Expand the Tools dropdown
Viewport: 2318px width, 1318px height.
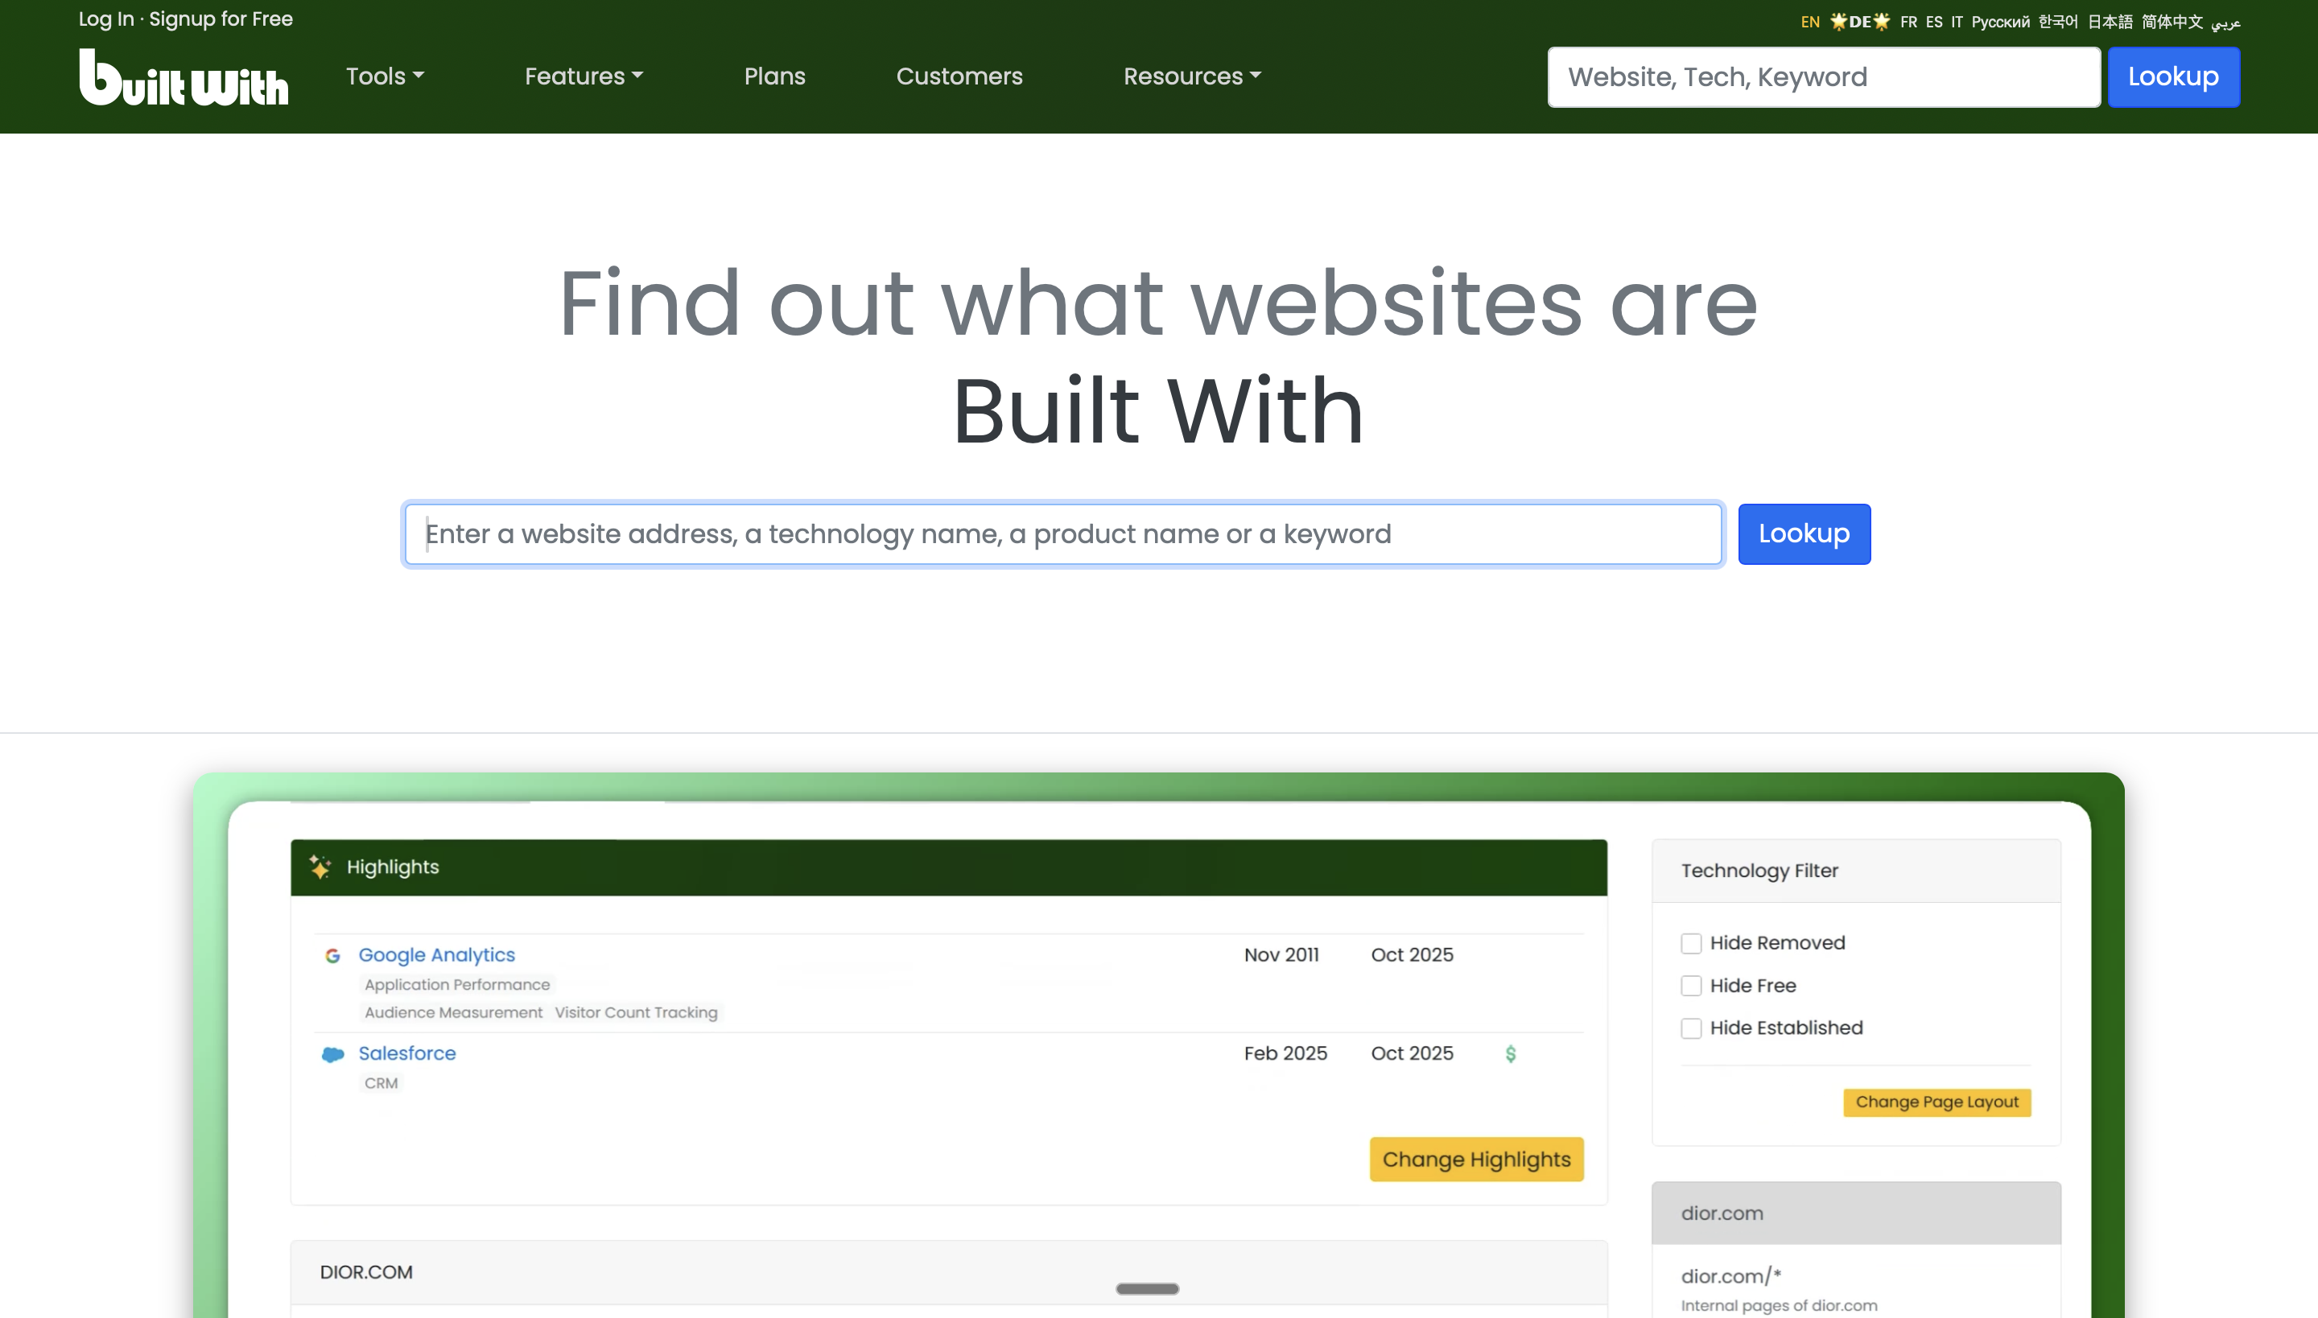coord(384,77)
